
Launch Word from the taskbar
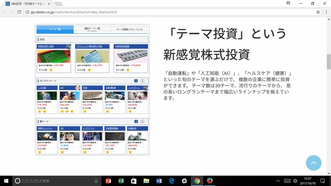pyautogui.click(x=159, y=181)
